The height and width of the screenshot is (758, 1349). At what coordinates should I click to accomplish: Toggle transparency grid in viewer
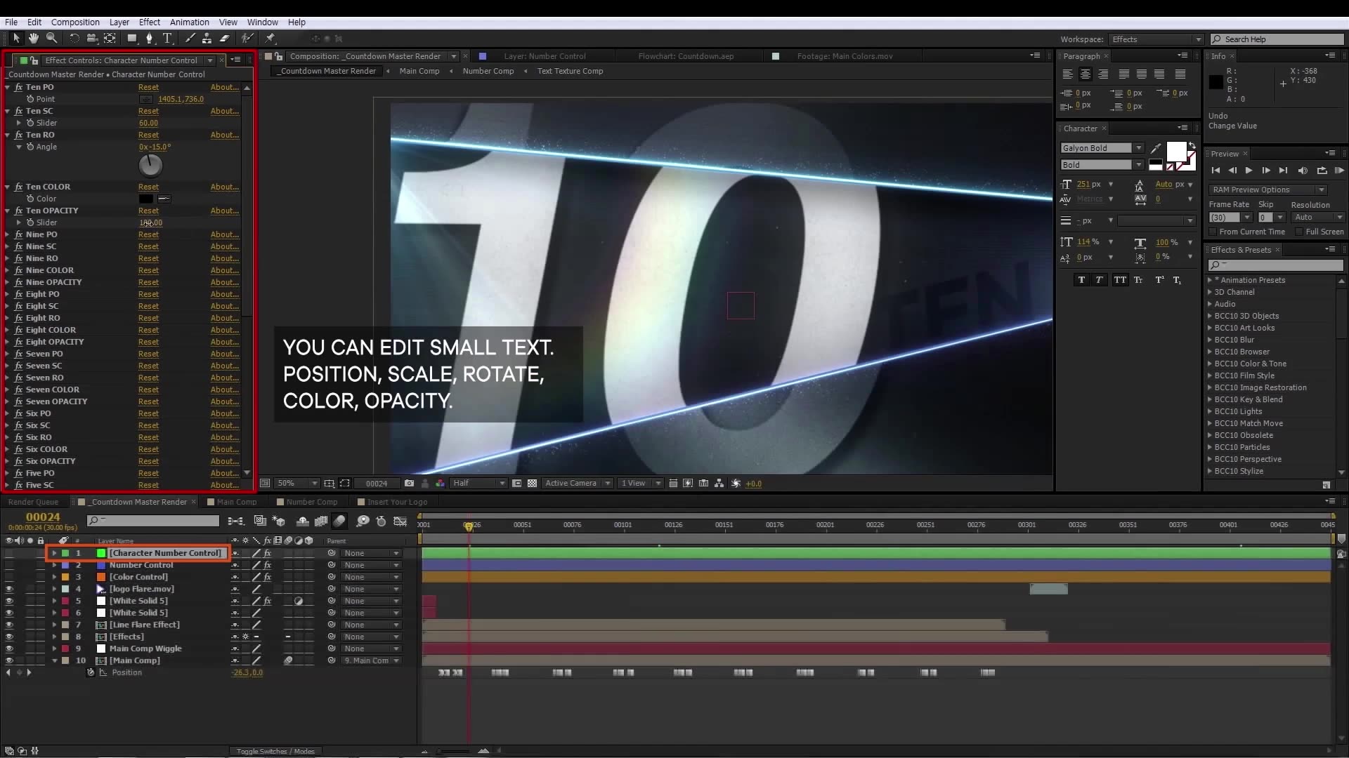click(x=532, y=483)
